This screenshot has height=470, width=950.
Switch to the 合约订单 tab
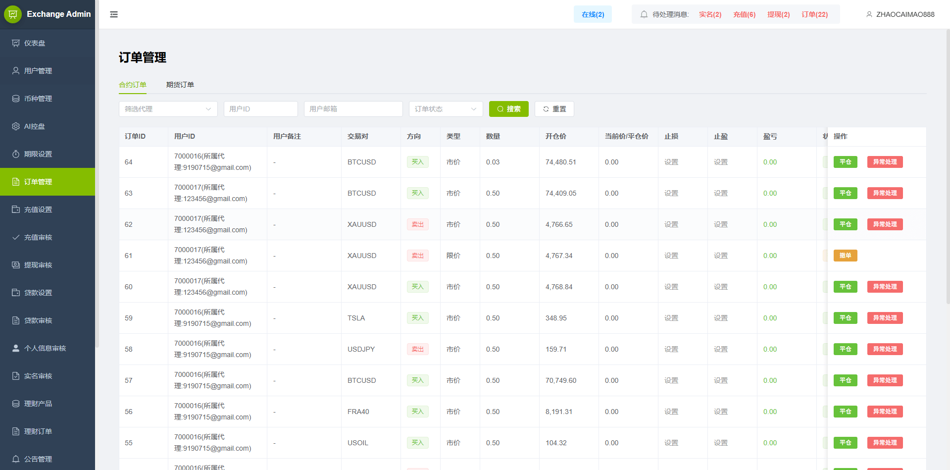(x=133, y=85)
